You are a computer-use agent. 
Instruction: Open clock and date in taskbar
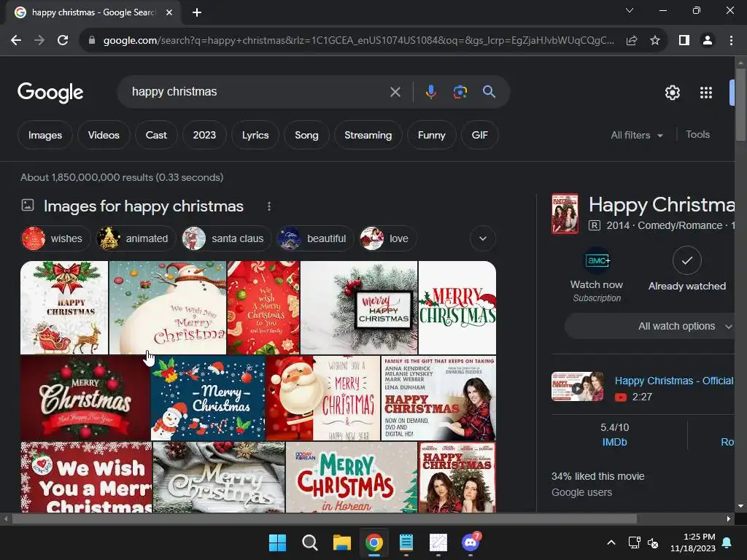click(693, 542)
